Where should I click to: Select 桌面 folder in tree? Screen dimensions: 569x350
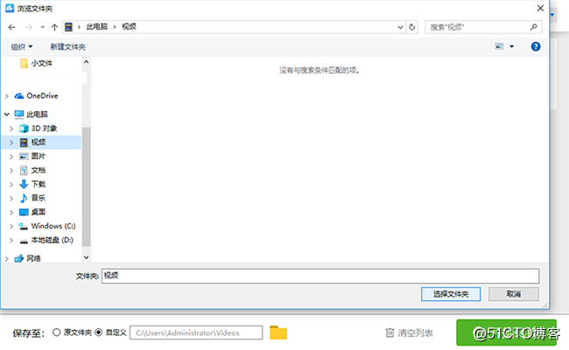tap(39, 212)
